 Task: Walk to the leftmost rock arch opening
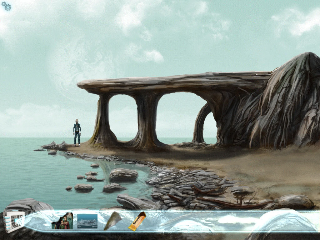point(123,117)
